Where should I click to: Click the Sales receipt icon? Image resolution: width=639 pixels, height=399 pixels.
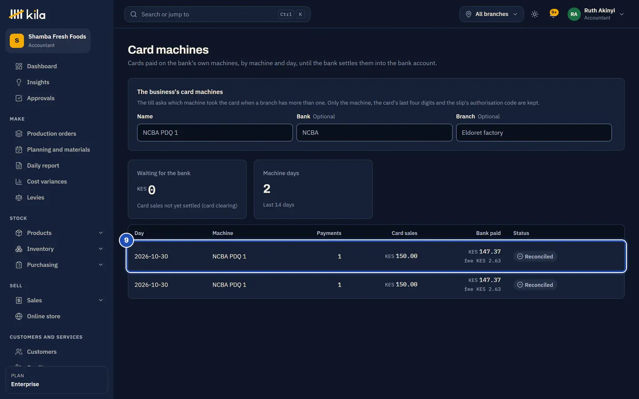(19, 300)
